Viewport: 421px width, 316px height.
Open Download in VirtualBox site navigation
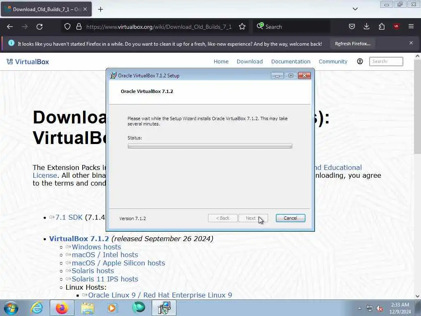click(250, 62)
